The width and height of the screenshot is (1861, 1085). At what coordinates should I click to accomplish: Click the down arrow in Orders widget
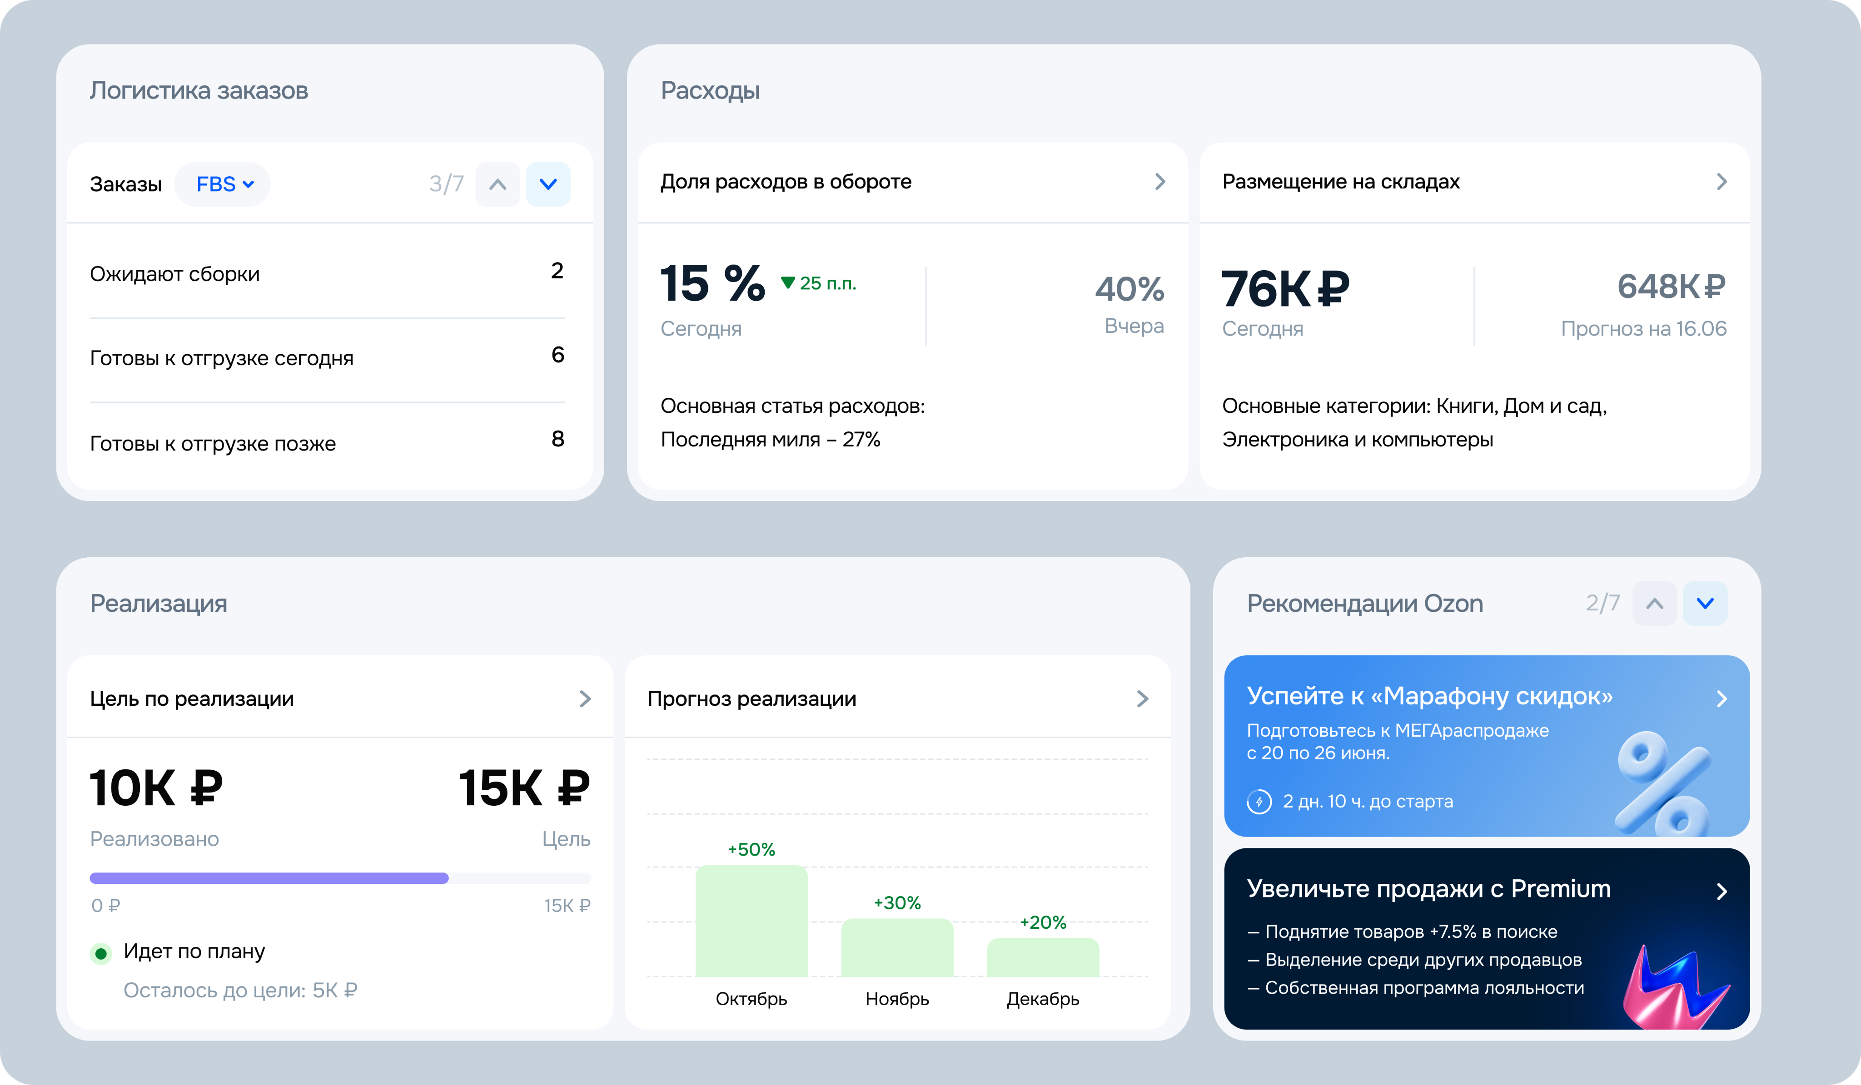pos(548,184)
